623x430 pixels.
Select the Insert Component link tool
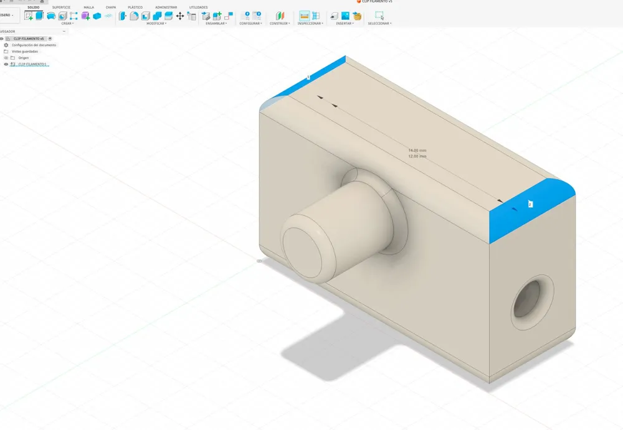(206, 16)
